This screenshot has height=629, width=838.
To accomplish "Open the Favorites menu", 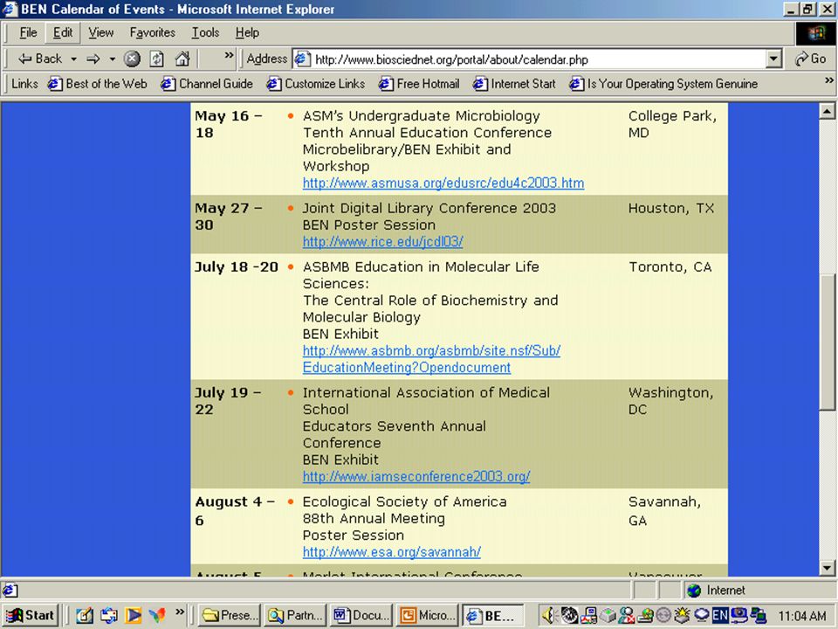I will coord(152,32).
